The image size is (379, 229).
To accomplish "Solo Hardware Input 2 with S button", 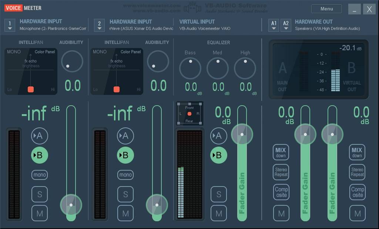I will [x=125, y=194].
